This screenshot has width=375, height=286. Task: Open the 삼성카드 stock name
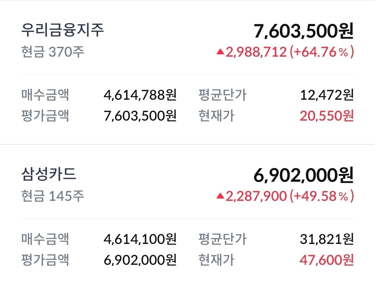click(x=49, y=174)
